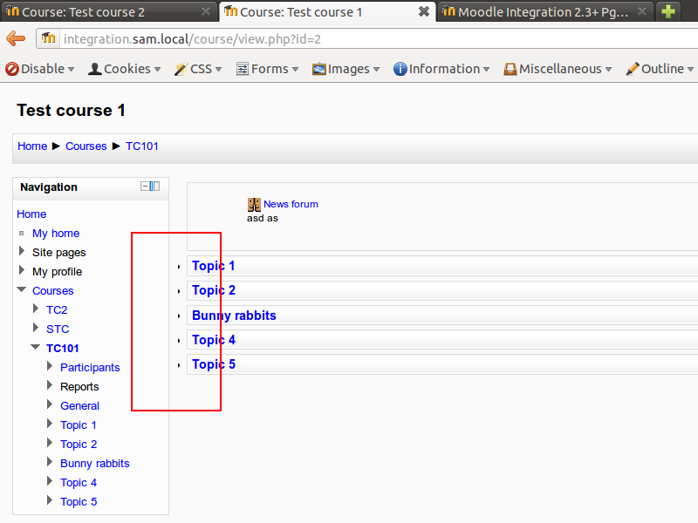The image size is (698, 523).
Task: Open Topic 5 in Navigation tree
Action: click(x=79, y=501)
